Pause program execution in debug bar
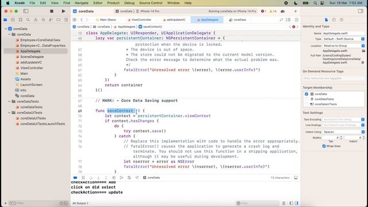Screen dimensions: 368x207 pyautogui.click(x=83, y=178)
